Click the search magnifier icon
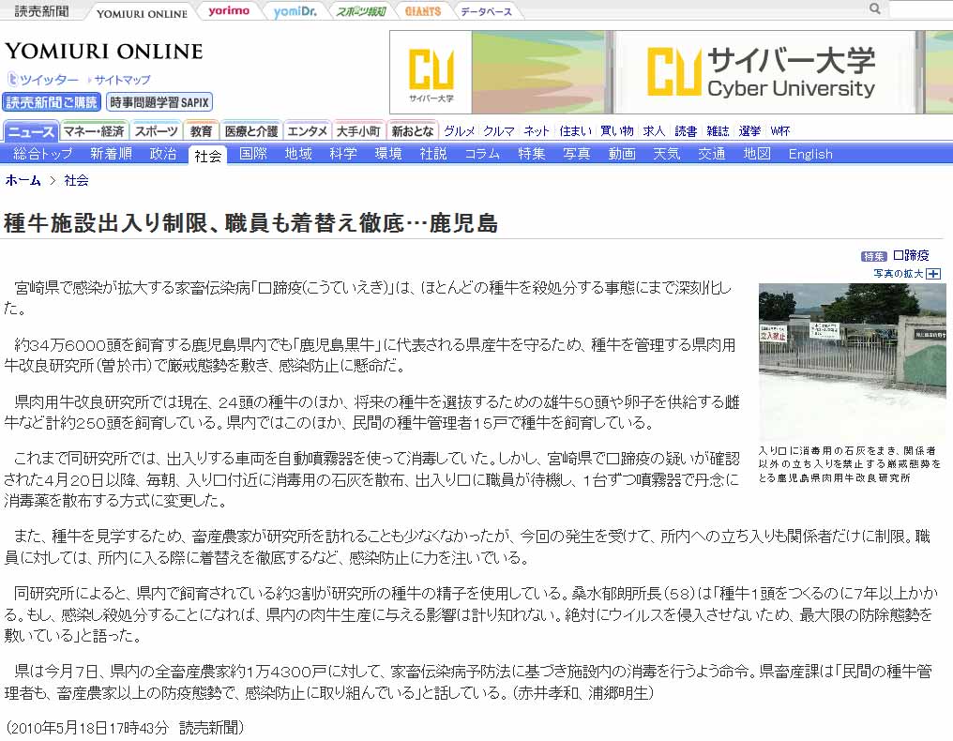Image resolution: width=953 pixels, height=741 pixels. point(874,8)
